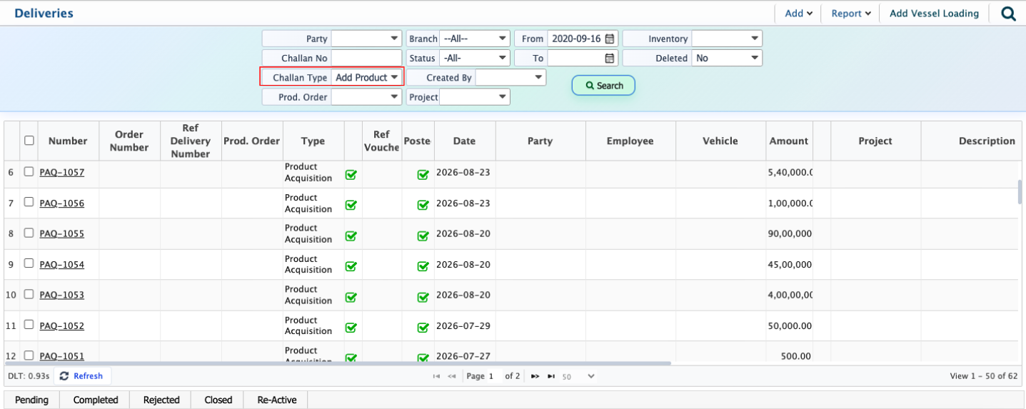The width and height of the screenshot is (1026, 409).
Task: Go to the last page of results
Action: (550, 376)
